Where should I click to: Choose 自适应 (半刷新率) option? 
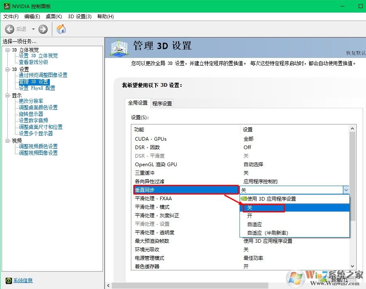tap(267, 233)
